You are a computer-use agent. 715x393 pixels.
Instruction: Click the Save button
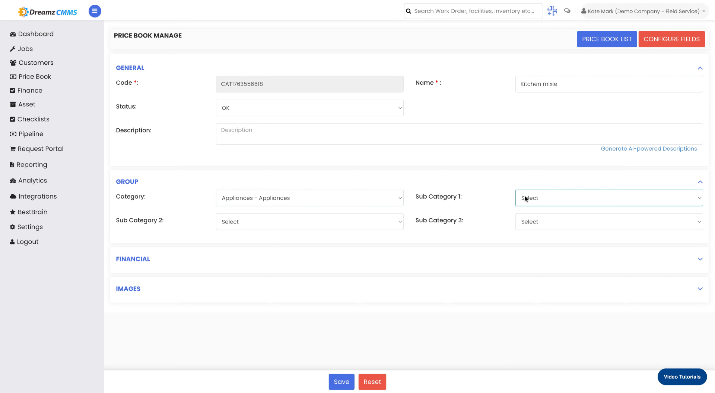pos(341,382)
